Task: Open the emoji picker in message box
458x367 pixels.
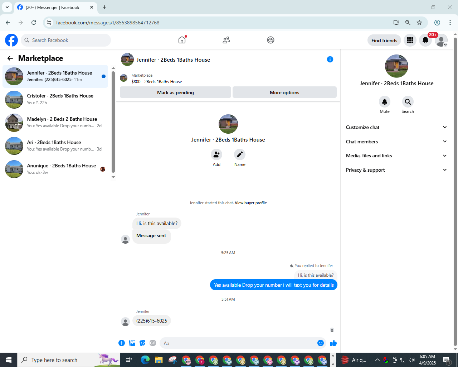Action: (x=321, y=343)
